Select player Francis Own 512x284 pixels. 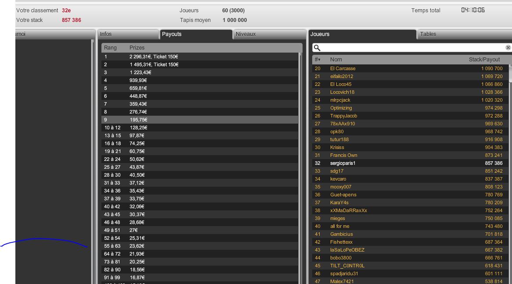point(410,155)
